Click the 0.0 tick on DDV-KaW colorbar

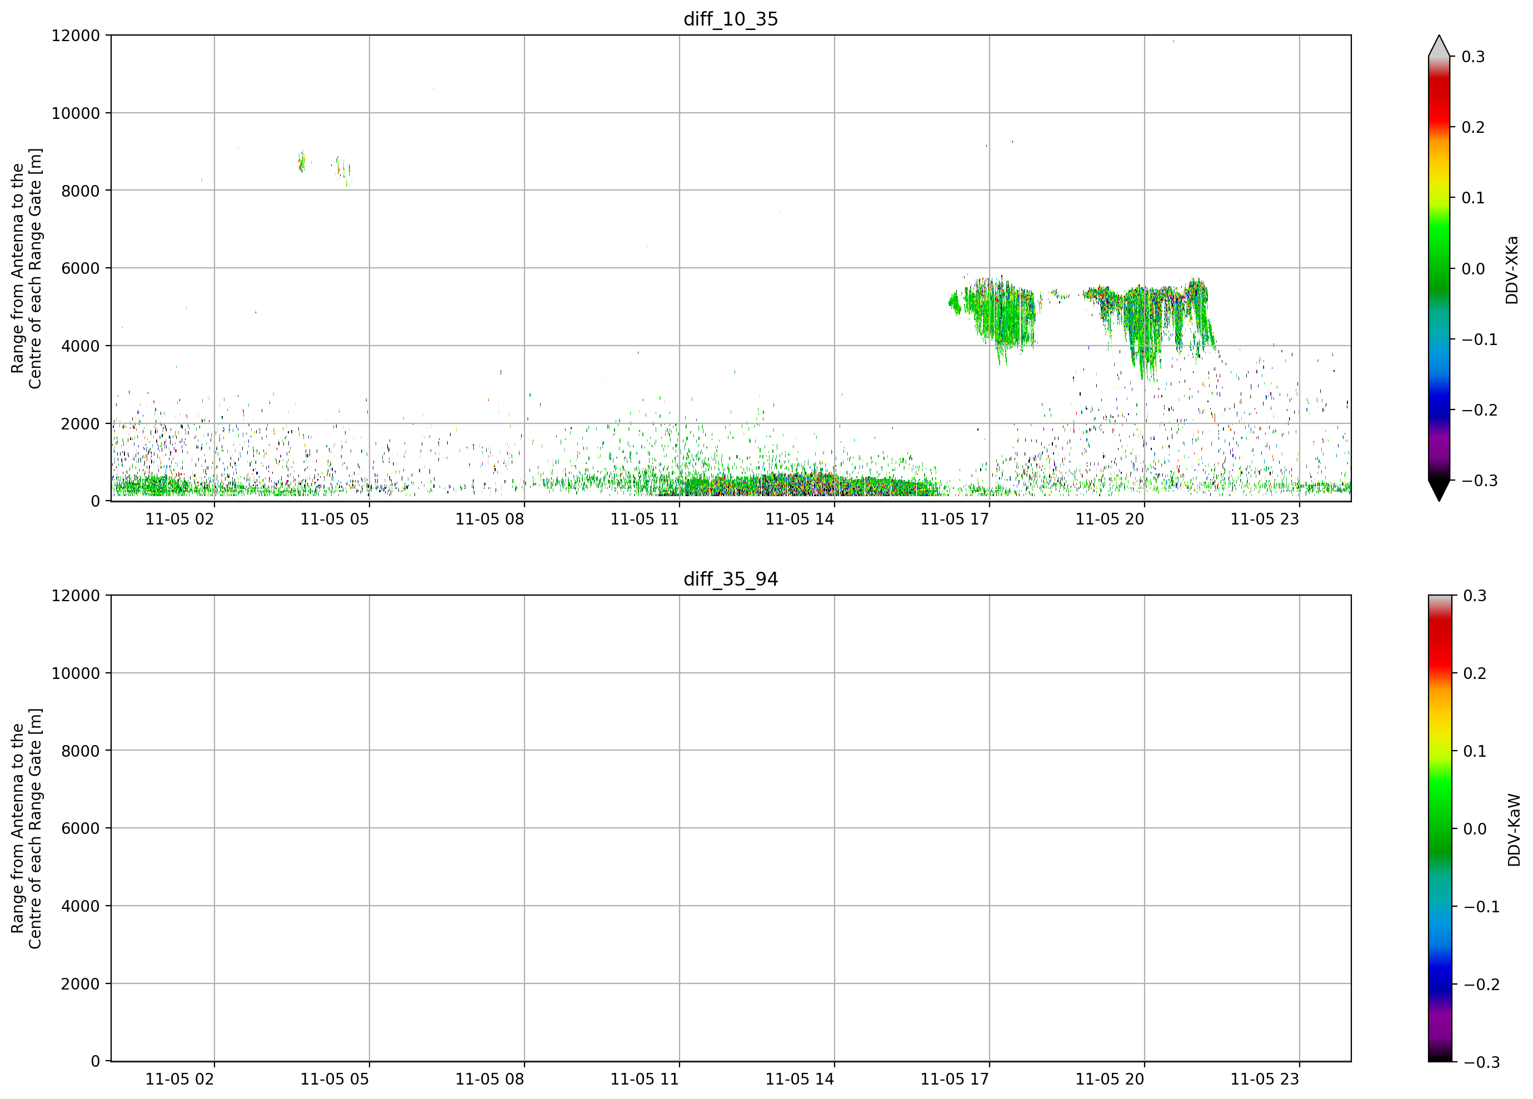[x=1474, y=828]
